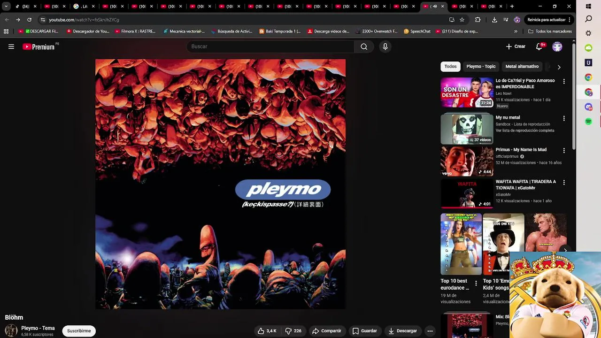Reload the page in Chrome
This screenshot has width=601, height=338.
tap(29, 20)
